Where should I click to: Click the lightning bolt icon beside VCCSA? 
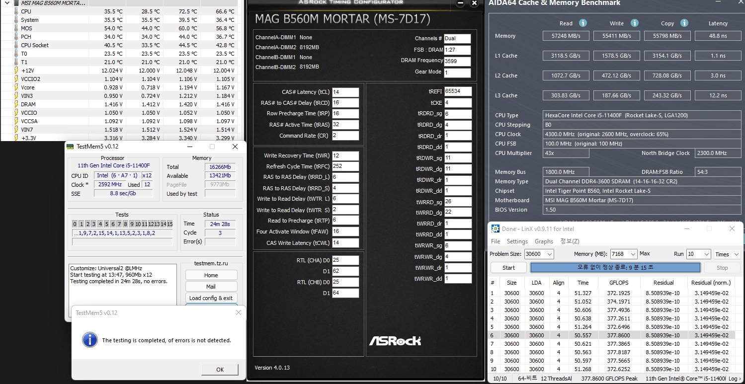tap(16, 121)
